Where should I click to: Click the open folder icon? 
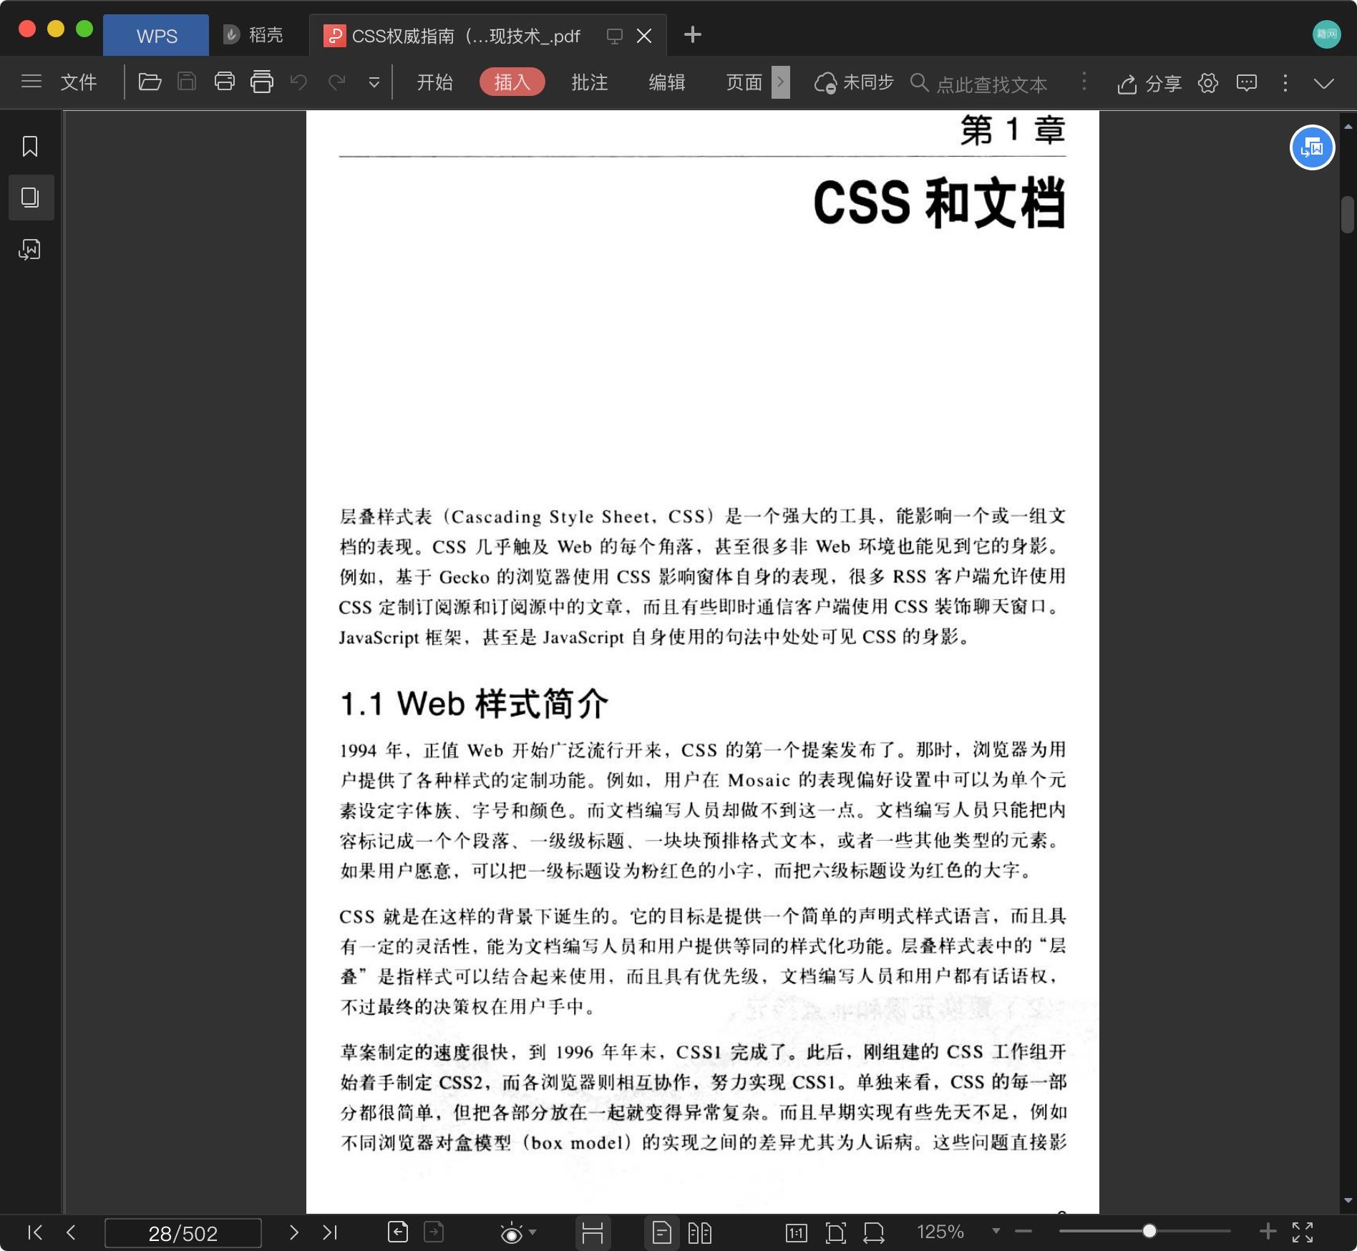pos(150,82)
